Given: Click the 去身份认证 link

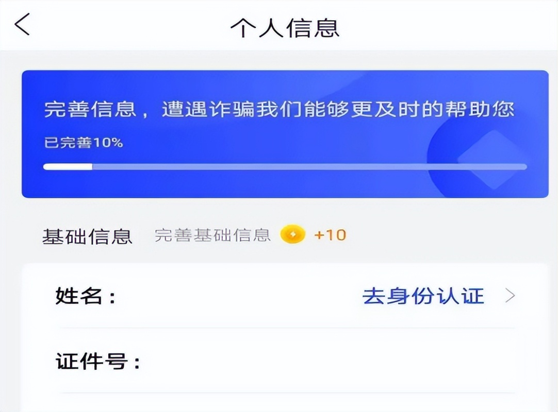Looking at the screenshot, I should pos(423,296).
